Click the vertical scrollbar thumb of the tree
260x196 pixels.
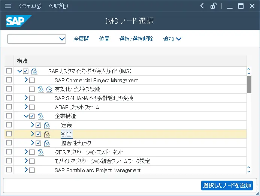[249, 85]
